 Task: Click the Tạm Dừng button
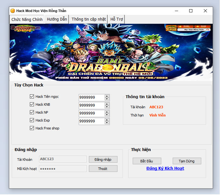[x=187, y=161]
